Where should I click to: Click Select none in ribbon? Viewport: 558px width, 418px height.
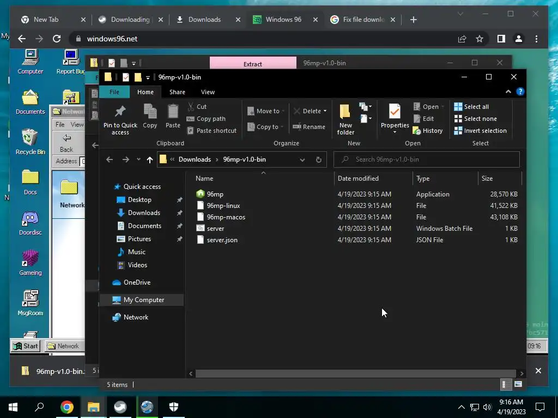click(475, 119)
